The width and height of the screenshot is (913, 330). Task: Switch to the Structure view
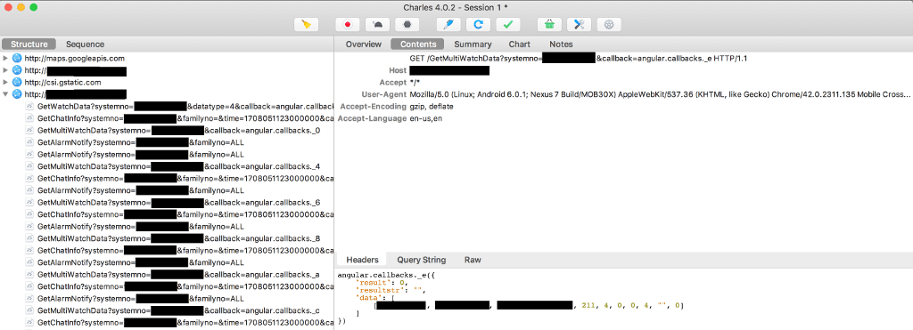pyautogui.click(x=29, y=44)
